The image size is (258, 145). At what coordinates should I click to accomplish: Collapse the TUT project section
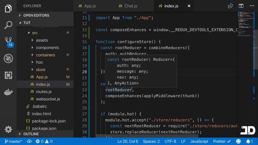coord(45,23)
